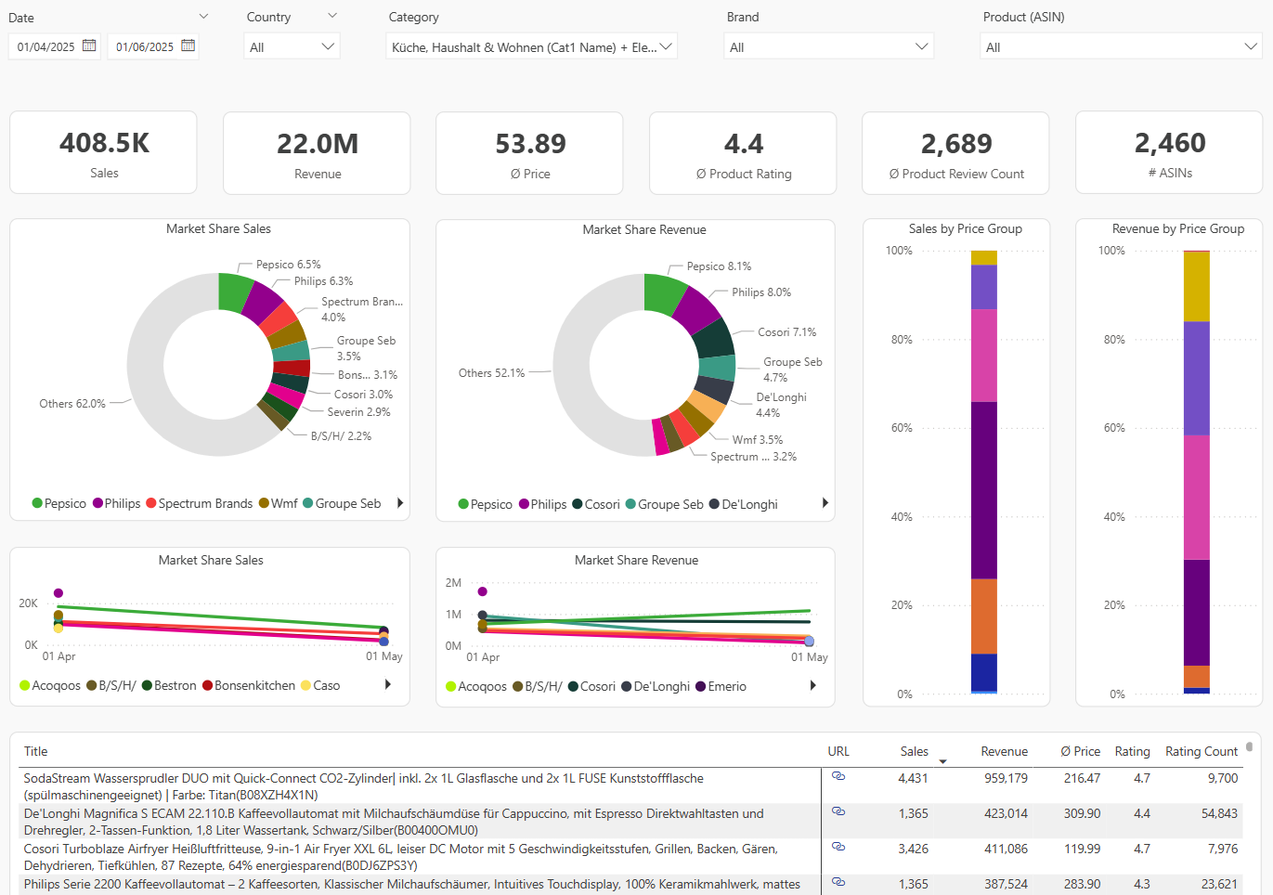Viewport: 1273px width, 895px height.
Task: Edit end date field 01/06/2025
Action: 145,46
